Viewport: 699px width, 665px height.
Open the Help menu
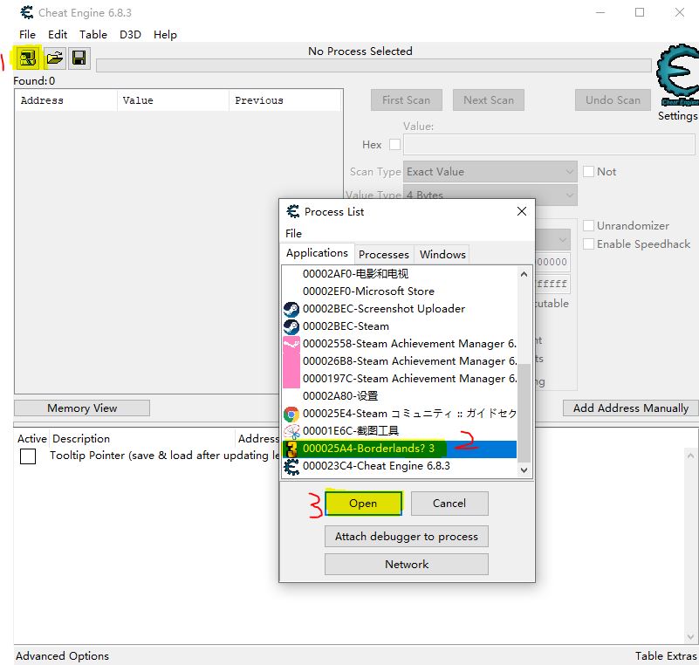click(165, 34)
